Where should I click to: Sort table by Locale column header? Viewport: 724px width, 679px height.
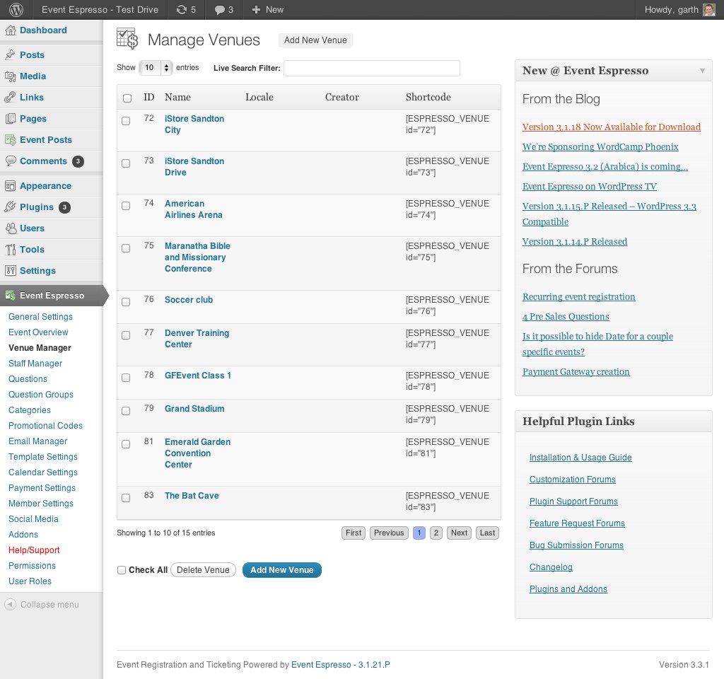[x=259, y=97]
